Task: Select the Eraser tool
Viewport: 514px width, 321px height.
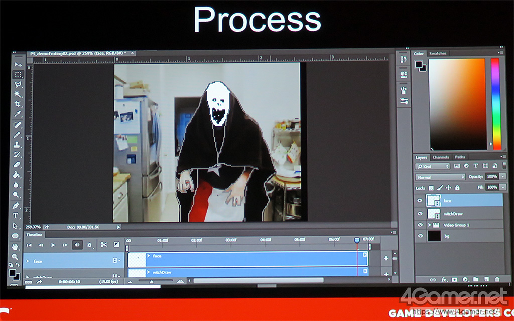Action: tap(17, 165)
